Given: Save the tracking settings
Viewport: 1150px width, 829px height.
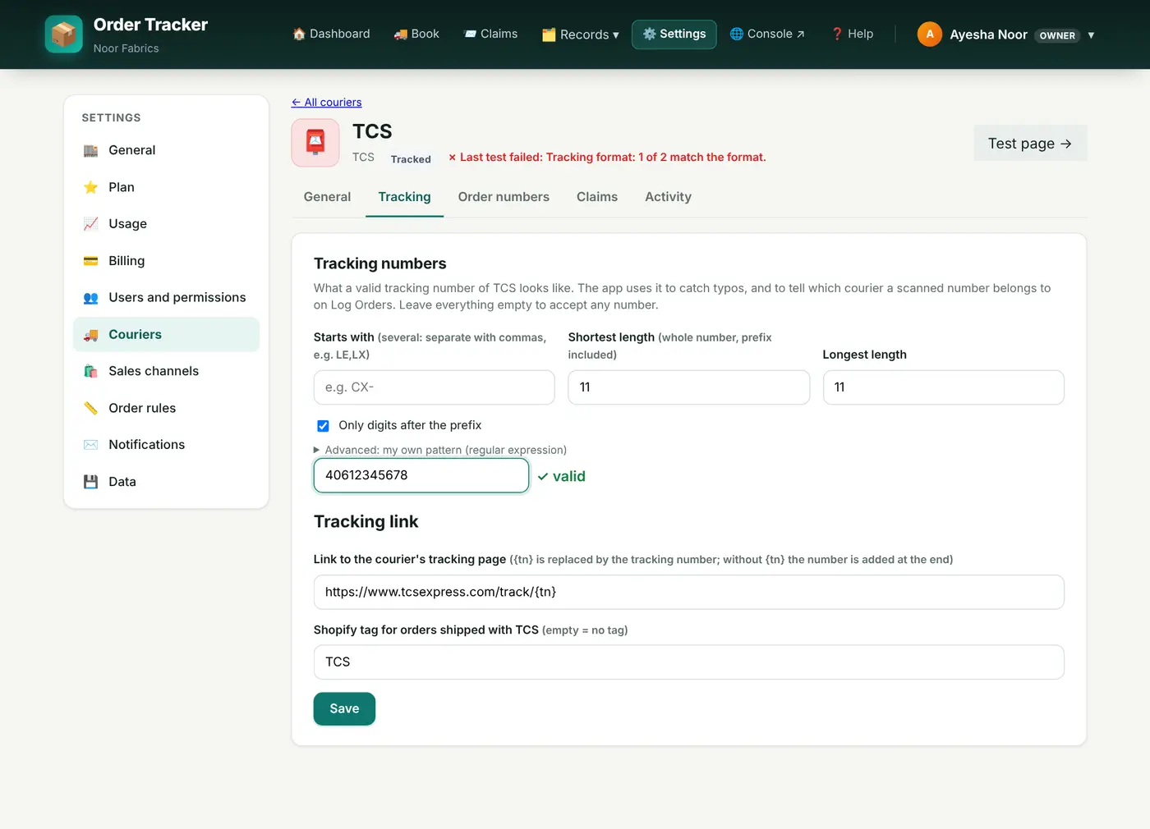Looking at the screenshot, I should coord(344,709).
